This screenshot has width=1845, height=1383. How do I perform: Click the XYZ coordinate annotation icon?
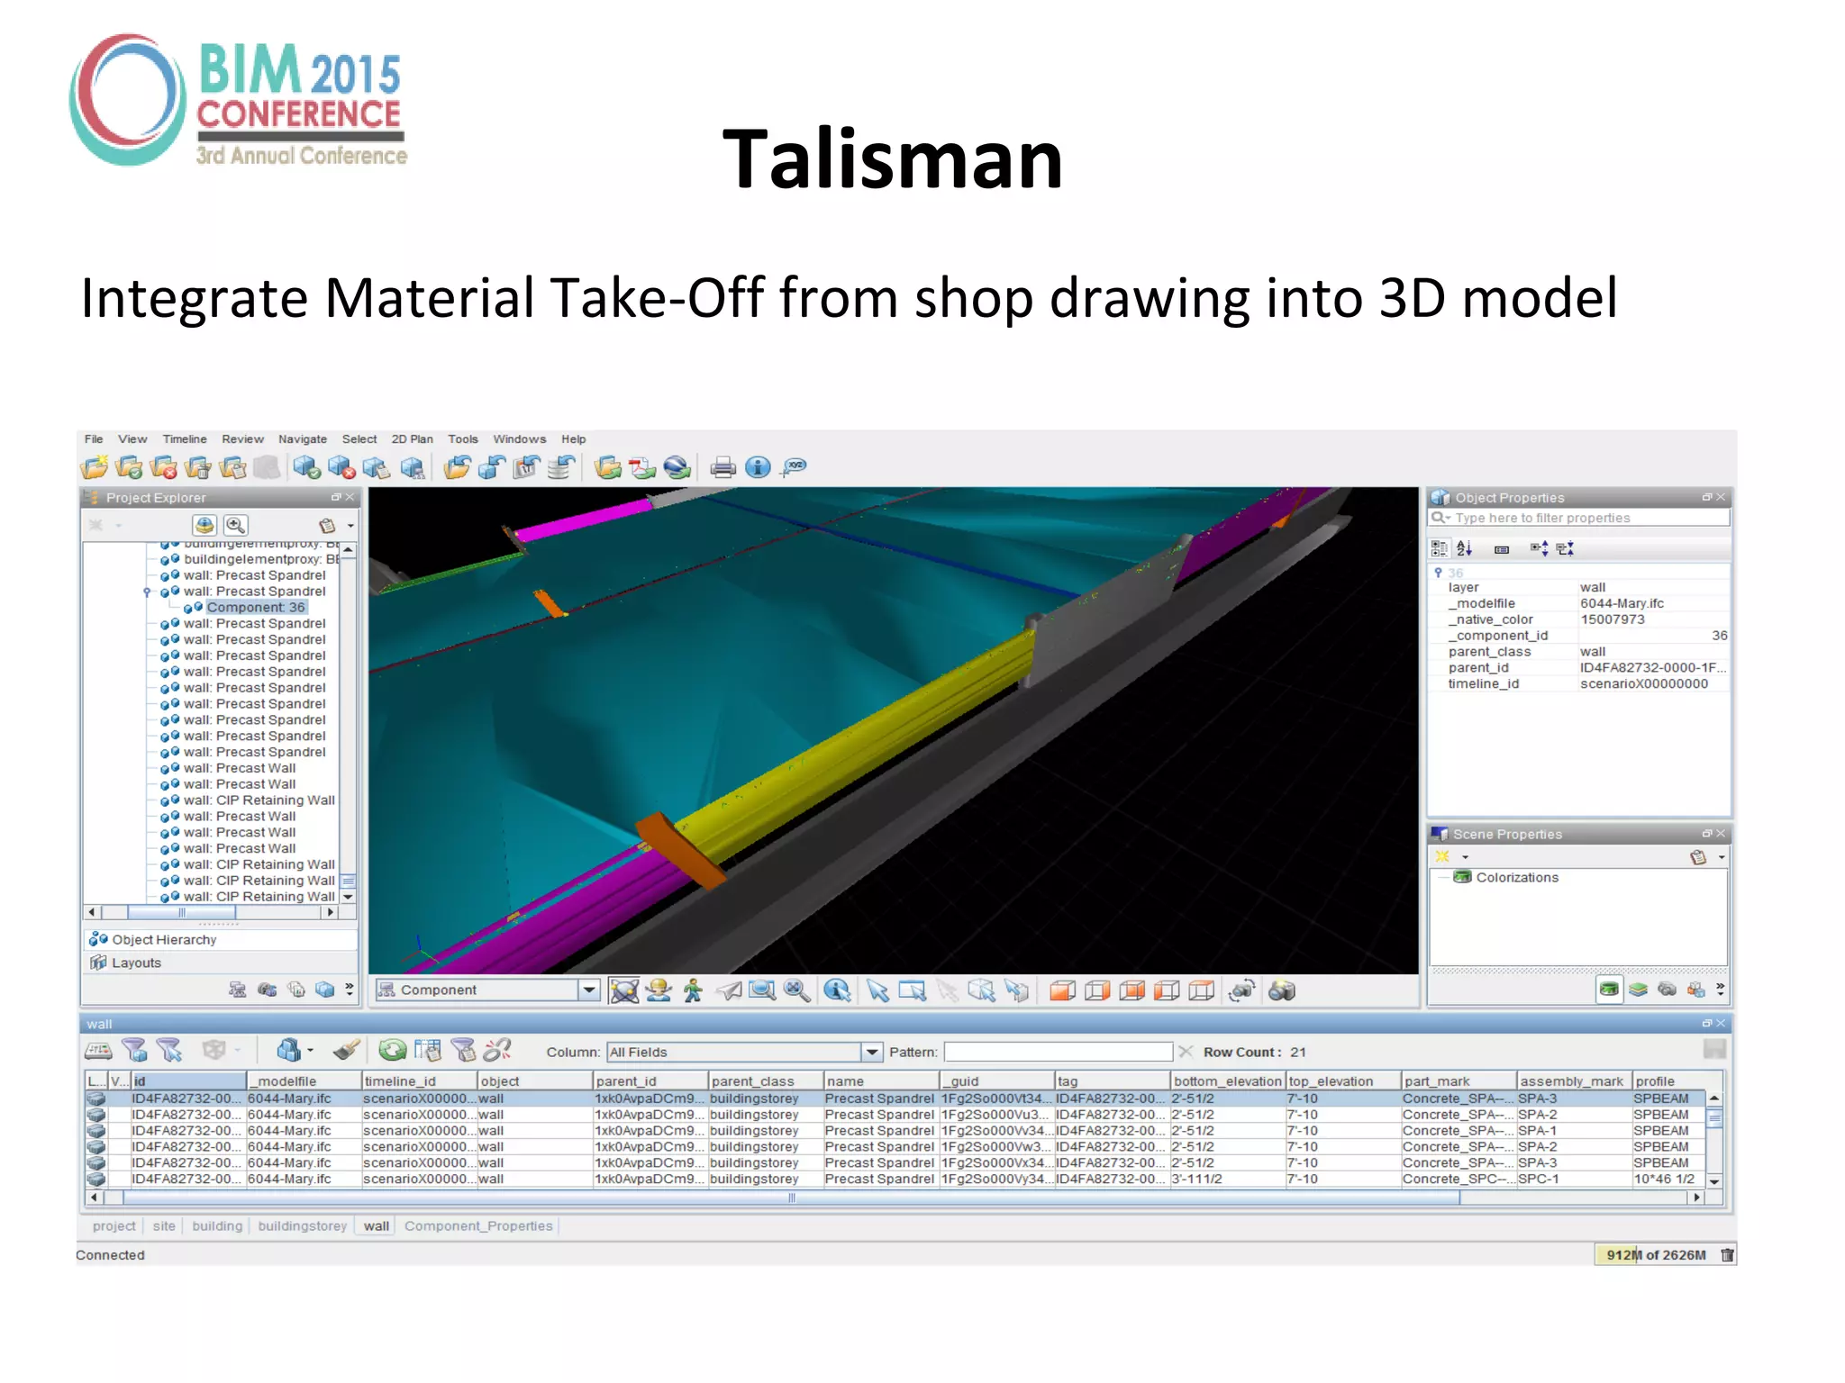(795, 467)
